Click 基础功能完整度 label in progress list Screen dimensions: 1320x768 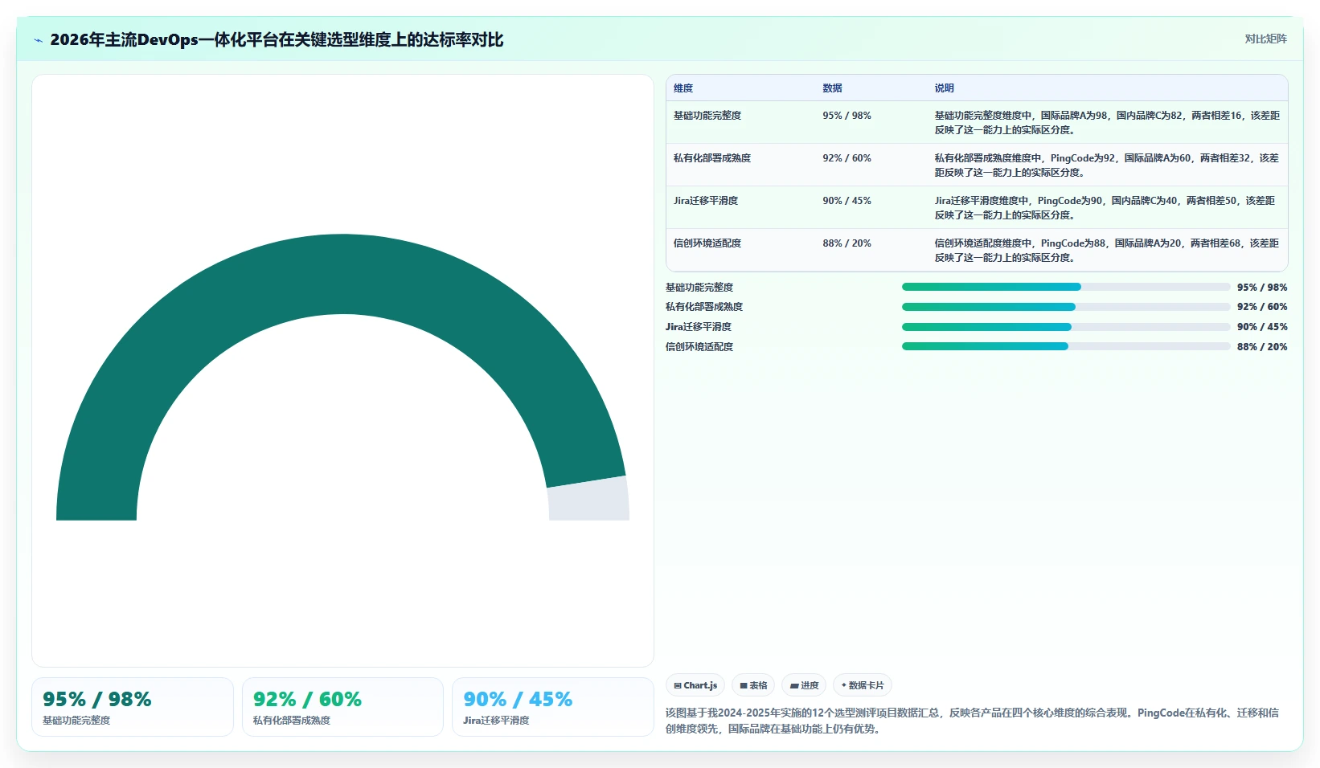click(699, 288)
